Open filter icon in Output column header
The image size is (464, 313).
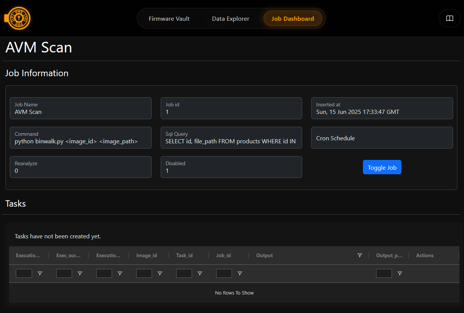[x=360, y=255]
